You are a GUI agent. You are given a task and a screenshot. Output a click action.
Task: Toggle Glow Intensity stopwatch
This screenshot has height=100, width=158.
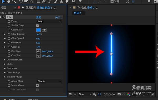[x=9, y=34]
